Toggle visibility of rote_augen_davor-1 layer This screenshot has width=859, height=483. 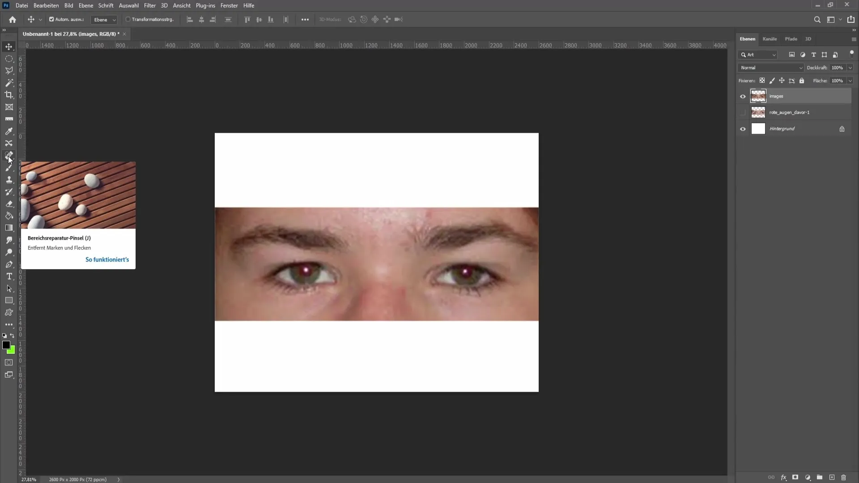743,113
